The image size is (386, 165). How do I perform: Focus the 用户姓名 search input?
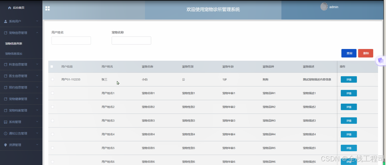(x=71, y=41)
